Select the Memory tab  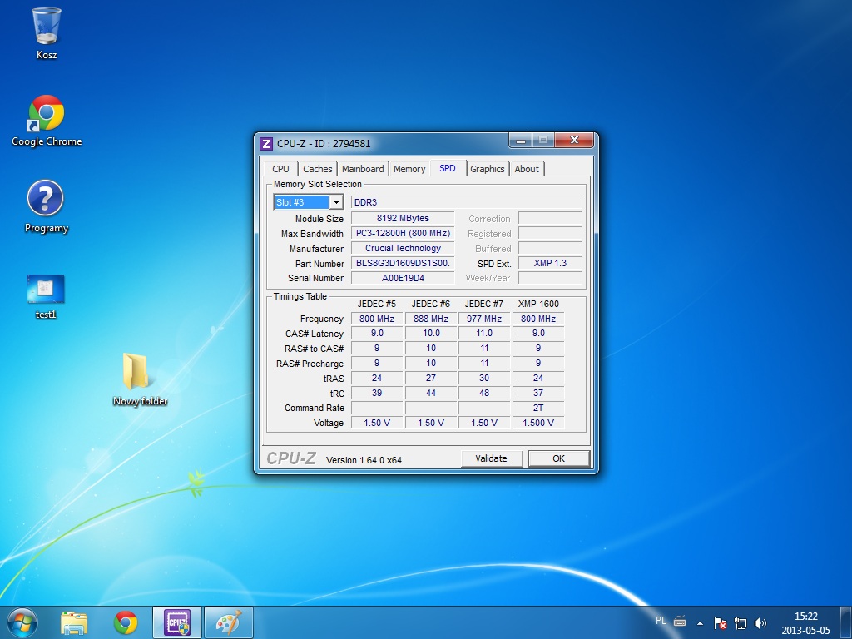point(409,169)
